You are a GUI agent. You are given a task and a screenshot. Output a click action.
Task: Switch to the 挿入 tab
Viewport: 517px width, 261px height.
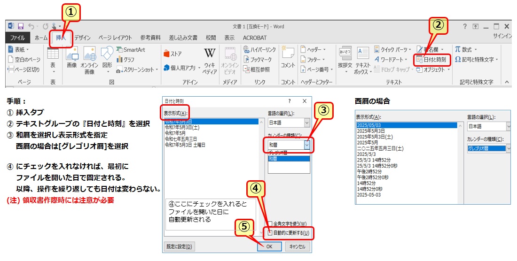(x=61, y=38)
